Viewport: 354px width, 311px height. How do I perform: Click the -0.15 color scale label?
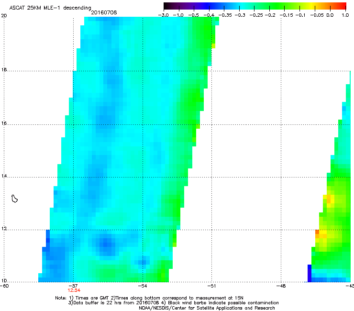[x=286, y=15]
